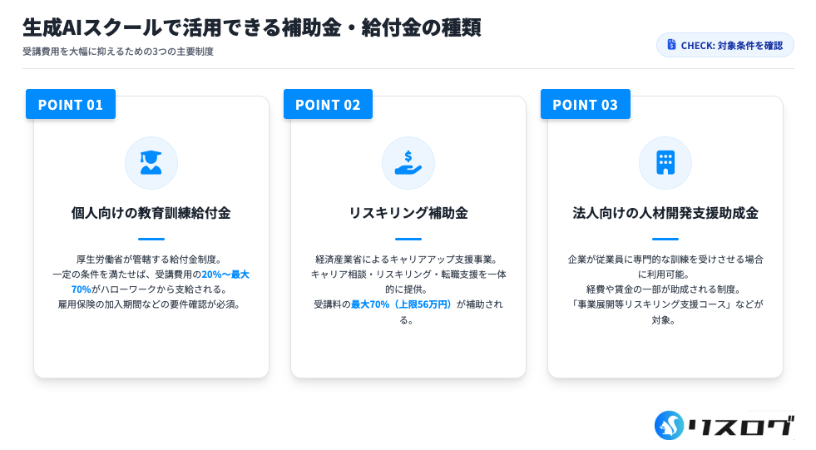This screenshot has width=816, height=450.
Task: Click the main title 生成AIスクールで活用できる補助金
Action: pos(251,27)
